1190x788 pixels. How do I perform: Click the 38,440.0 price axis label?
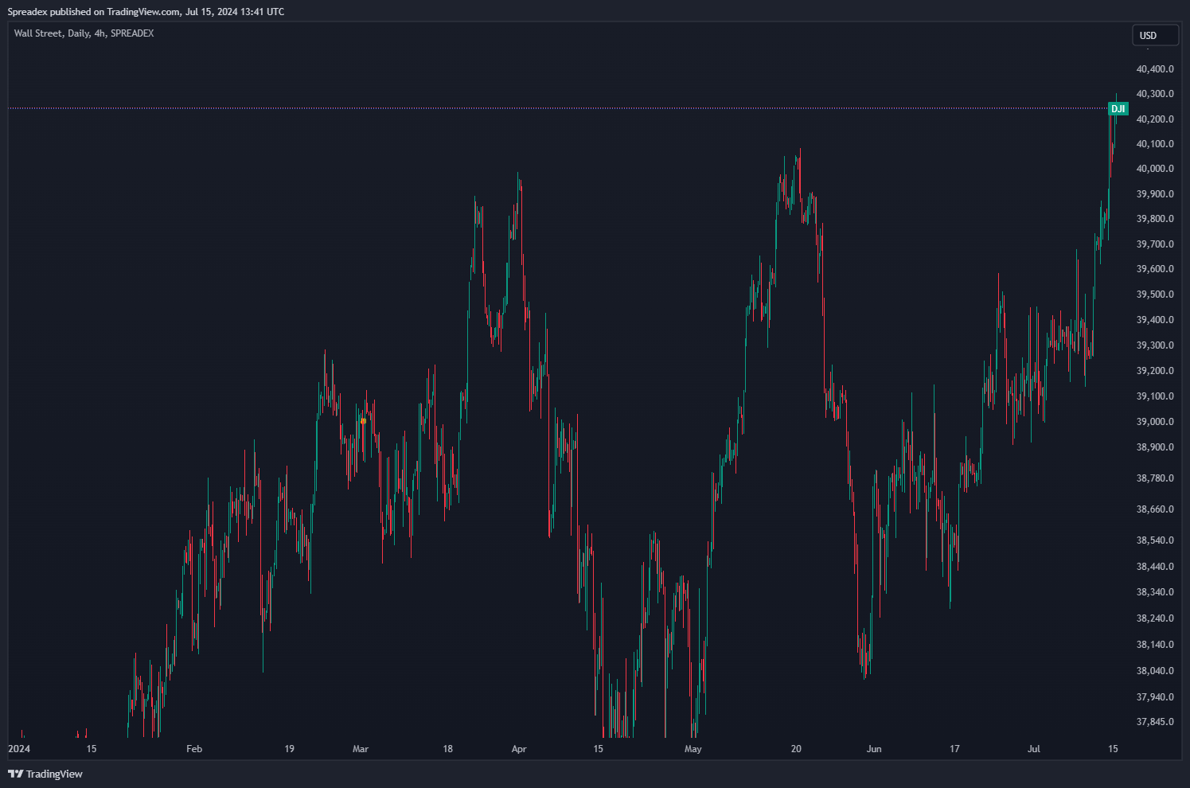point(1155,567)
